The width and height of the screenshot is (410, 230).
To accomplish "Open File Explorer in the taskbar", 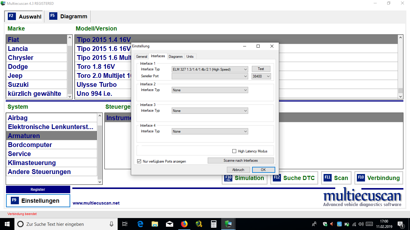I will [155, 224].
